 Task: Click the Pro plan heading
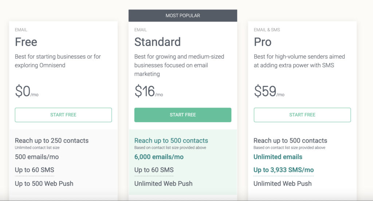263,42
